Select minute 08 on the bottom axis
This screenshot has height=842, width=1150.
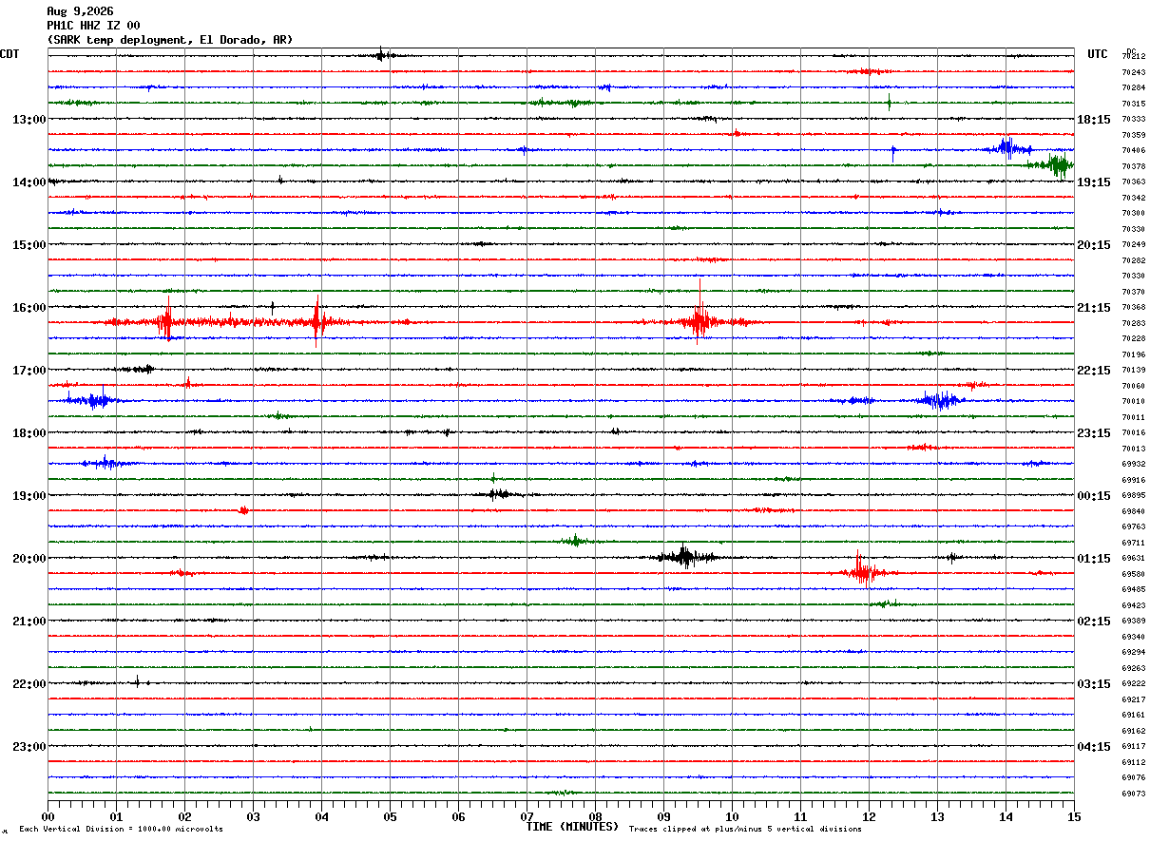tap(595, 816)
